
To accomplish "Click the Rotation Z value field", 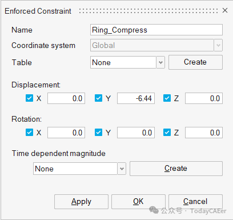I will pyautogui.click(x=204, y=133).
